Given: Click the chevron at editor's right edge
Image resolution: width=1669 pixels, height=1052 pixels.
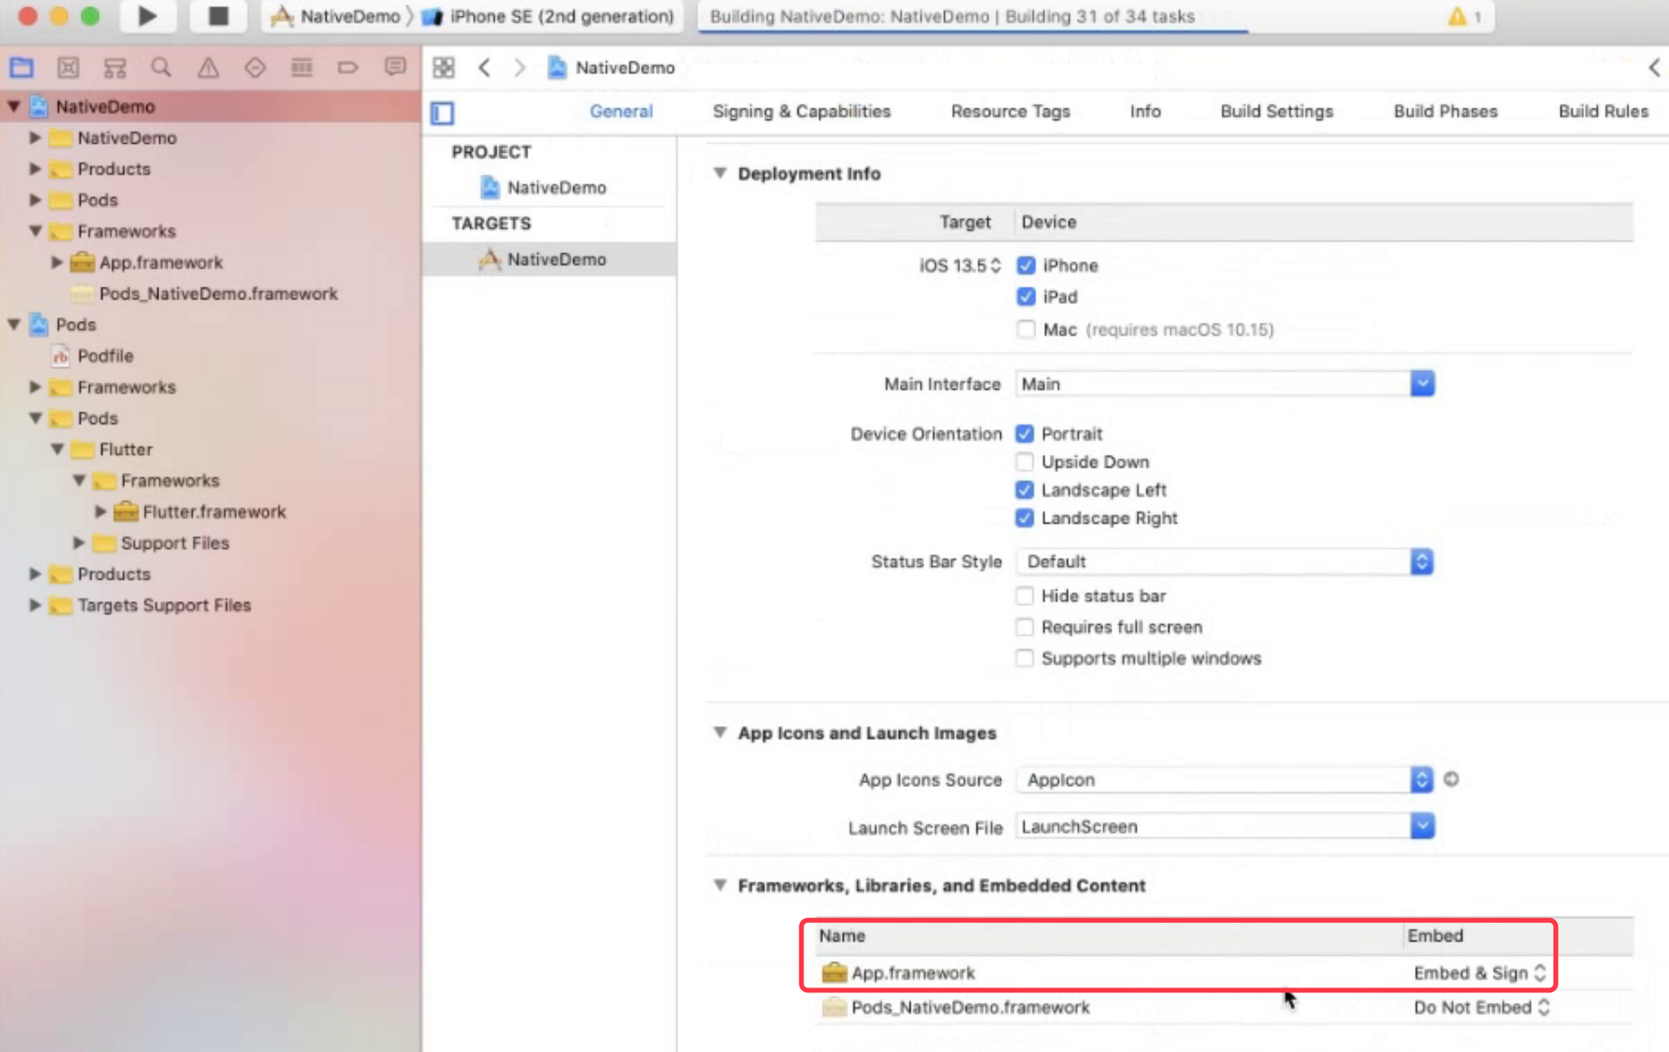Looking at the screenshot, I should point(1654,67).
